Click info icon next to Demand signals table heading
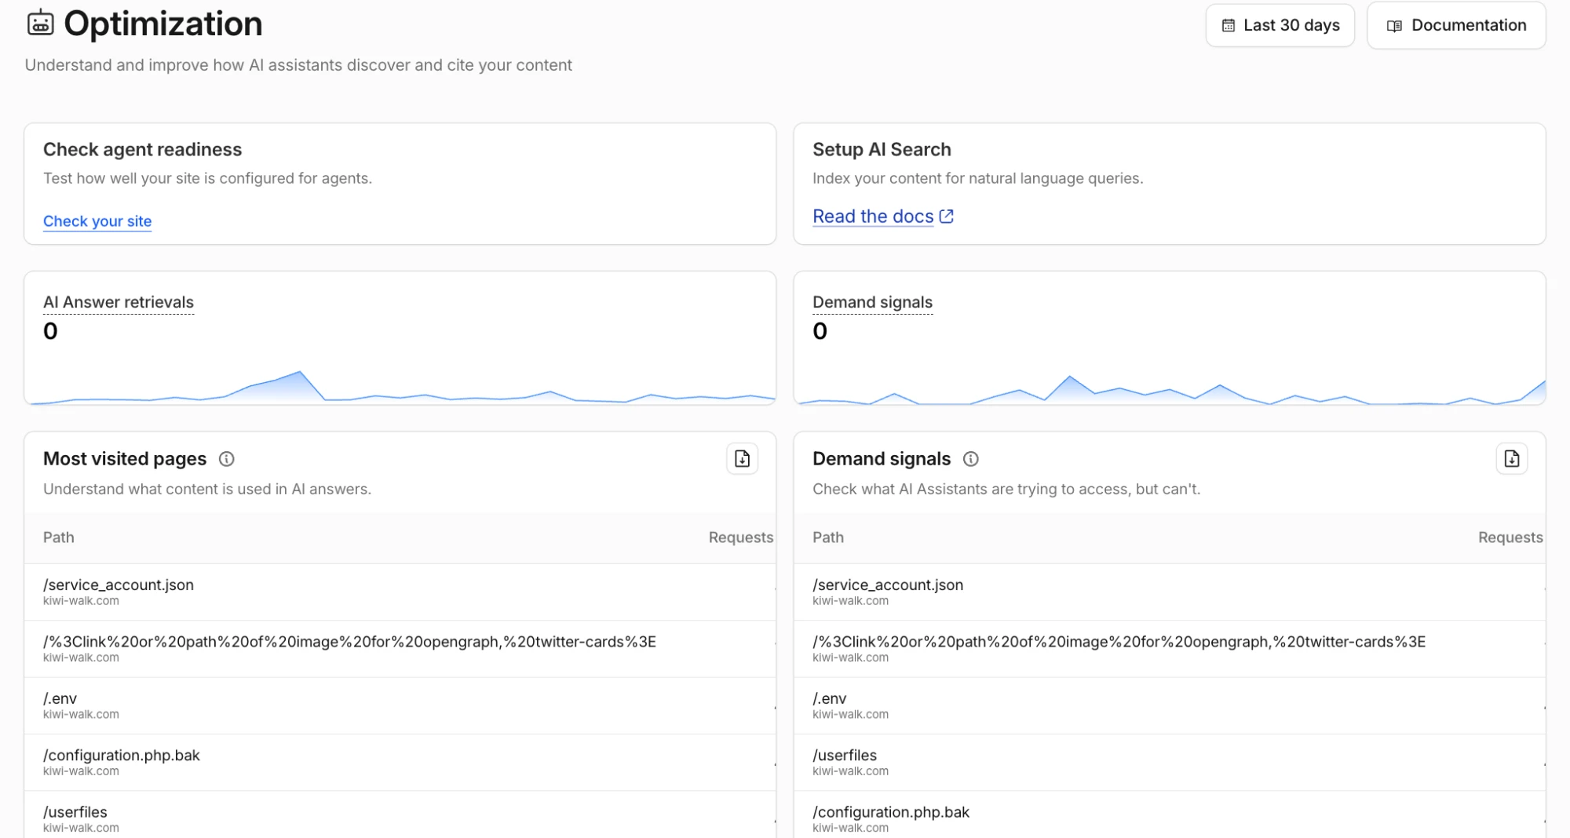 [x=970, y=459]
